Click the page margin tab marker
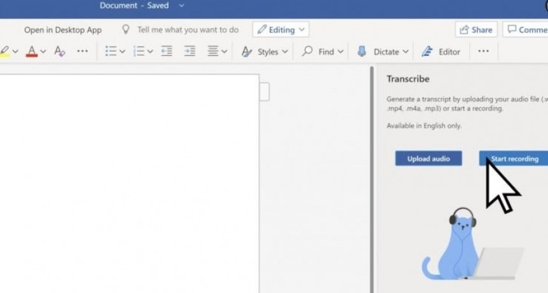 click(265, 92)
